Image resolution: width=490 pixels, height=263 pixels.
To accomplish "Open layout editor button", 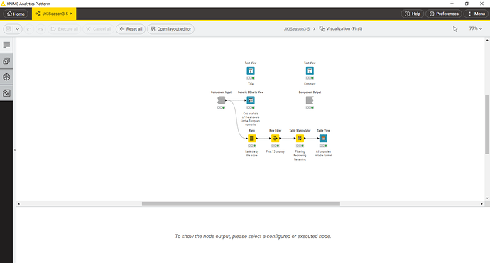I will pyautogui.click(x=170, y=29).
